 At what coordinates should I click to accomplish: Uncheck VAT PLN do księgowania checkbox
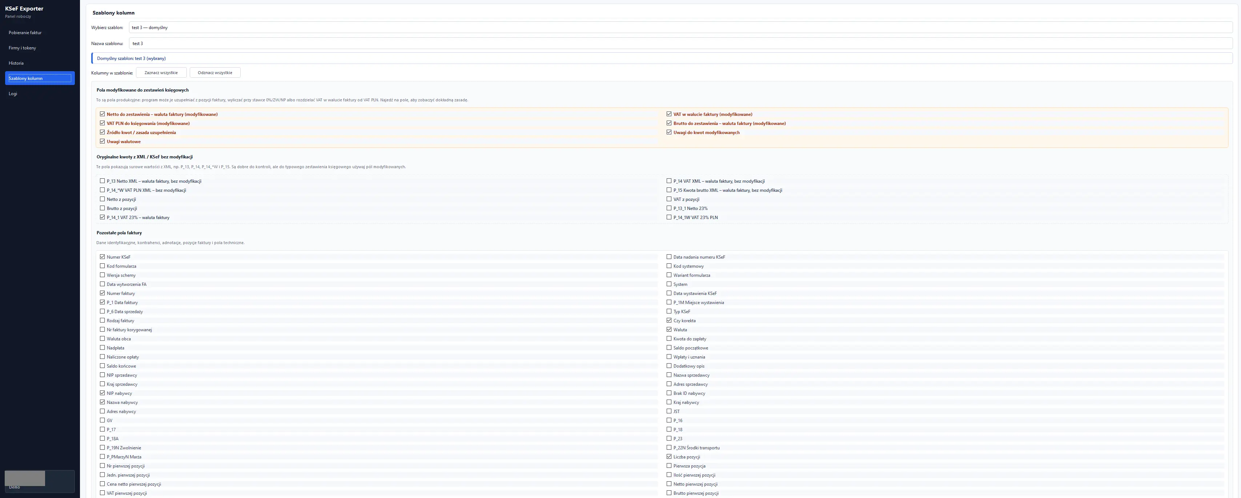tap(102, 123)
